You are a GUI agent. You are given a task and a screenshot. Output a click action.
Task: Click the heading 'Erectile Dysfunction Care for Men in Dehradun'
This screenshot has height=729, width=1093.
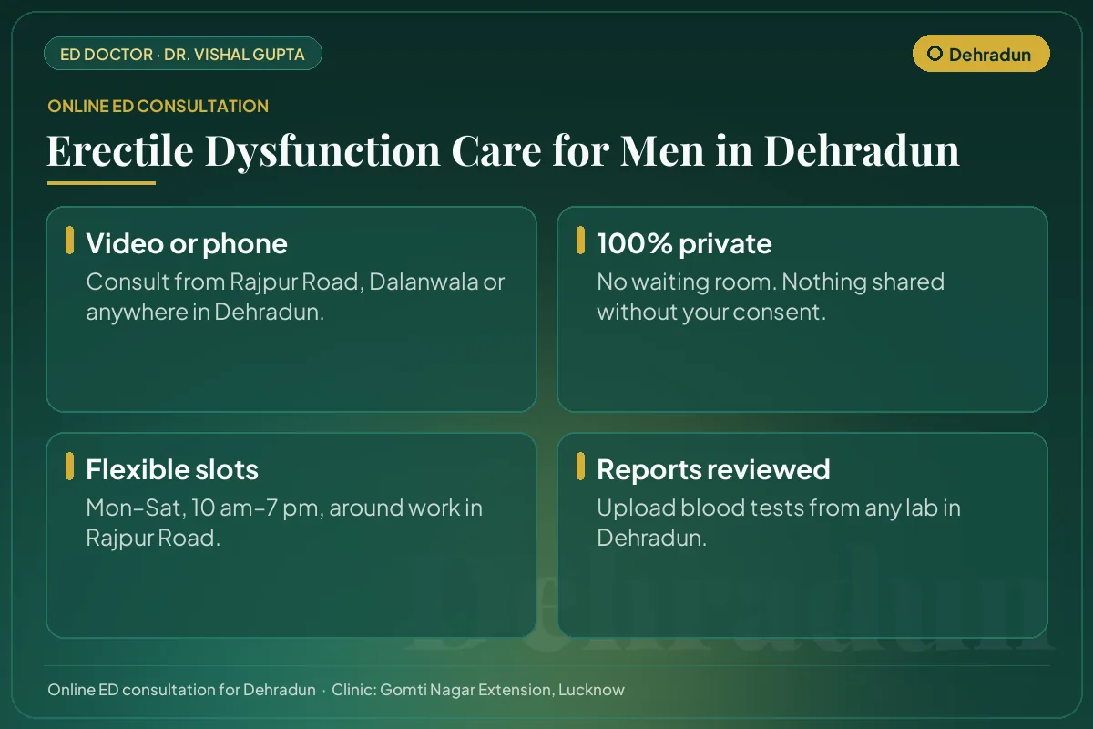click(x=503, y=150)
